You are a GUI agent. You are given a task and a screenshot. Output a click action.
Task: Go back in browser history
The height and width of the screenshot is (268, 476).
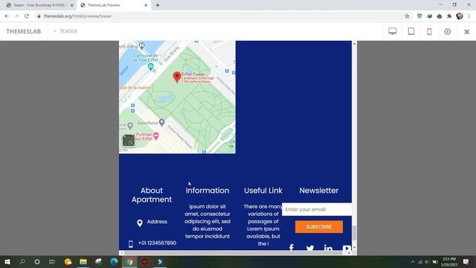click(x=7, y=16)
